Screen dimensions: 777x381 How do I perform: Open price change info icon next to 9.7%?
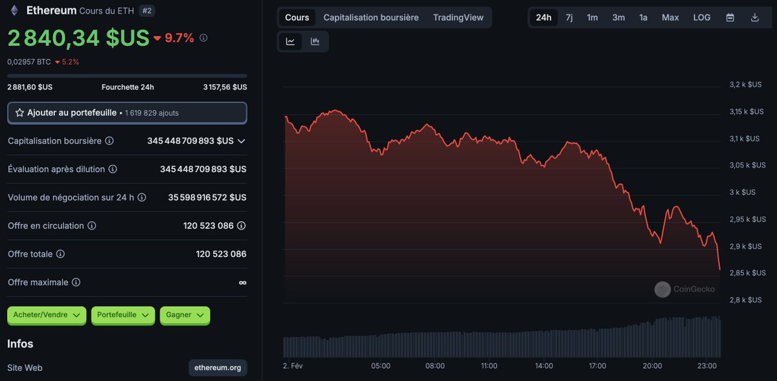[203, 38]
